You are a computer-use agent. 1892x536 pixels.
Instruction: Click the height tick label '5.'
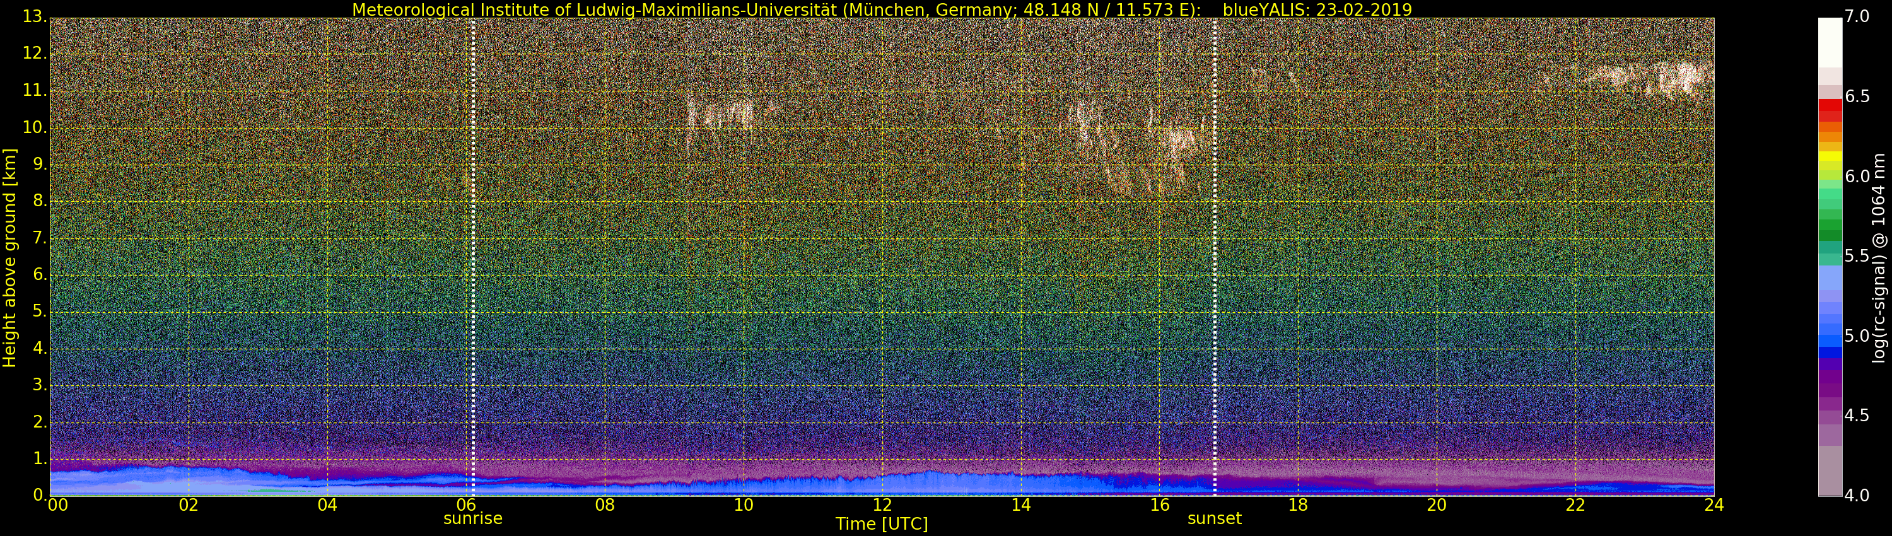(40, 312)
